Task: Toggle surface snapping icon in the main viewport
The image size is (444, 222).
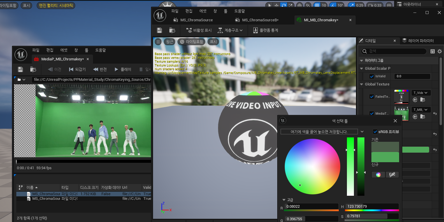Action: pyautogui.click(x=308, y=5)
